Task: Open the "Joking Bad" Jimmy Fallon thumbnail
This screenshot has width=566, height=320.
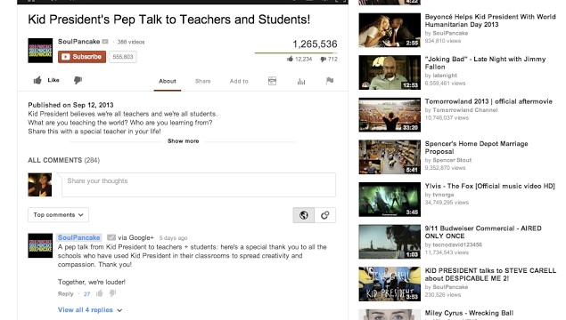Action: click(x=390, y=72)
